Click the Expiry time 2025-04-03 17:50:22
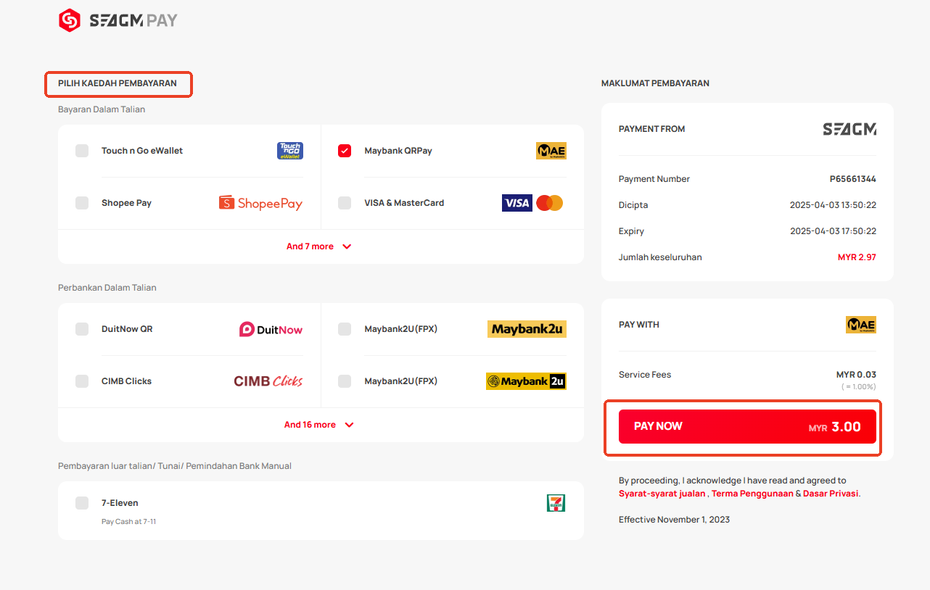Screen dimensions: 930x590 click(x=833, y=231)
